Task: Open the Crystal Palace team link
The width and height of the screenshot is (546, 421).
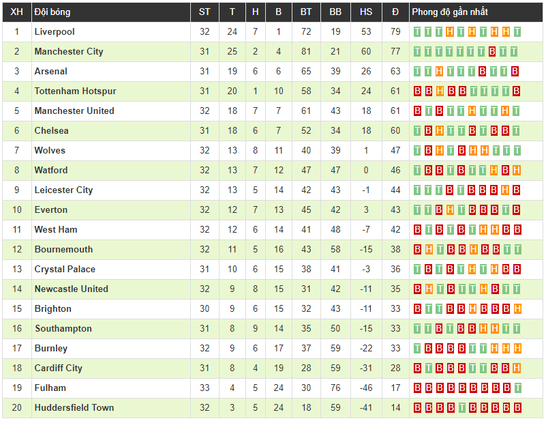Action: coord(65,270)
